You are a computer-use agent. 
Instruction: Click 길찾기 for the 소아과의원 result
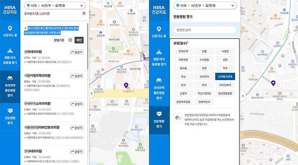point(77,104)
